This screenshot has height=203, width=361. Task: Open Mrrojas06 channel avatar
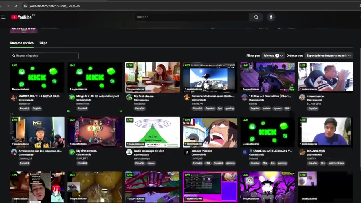pos(129,98)
